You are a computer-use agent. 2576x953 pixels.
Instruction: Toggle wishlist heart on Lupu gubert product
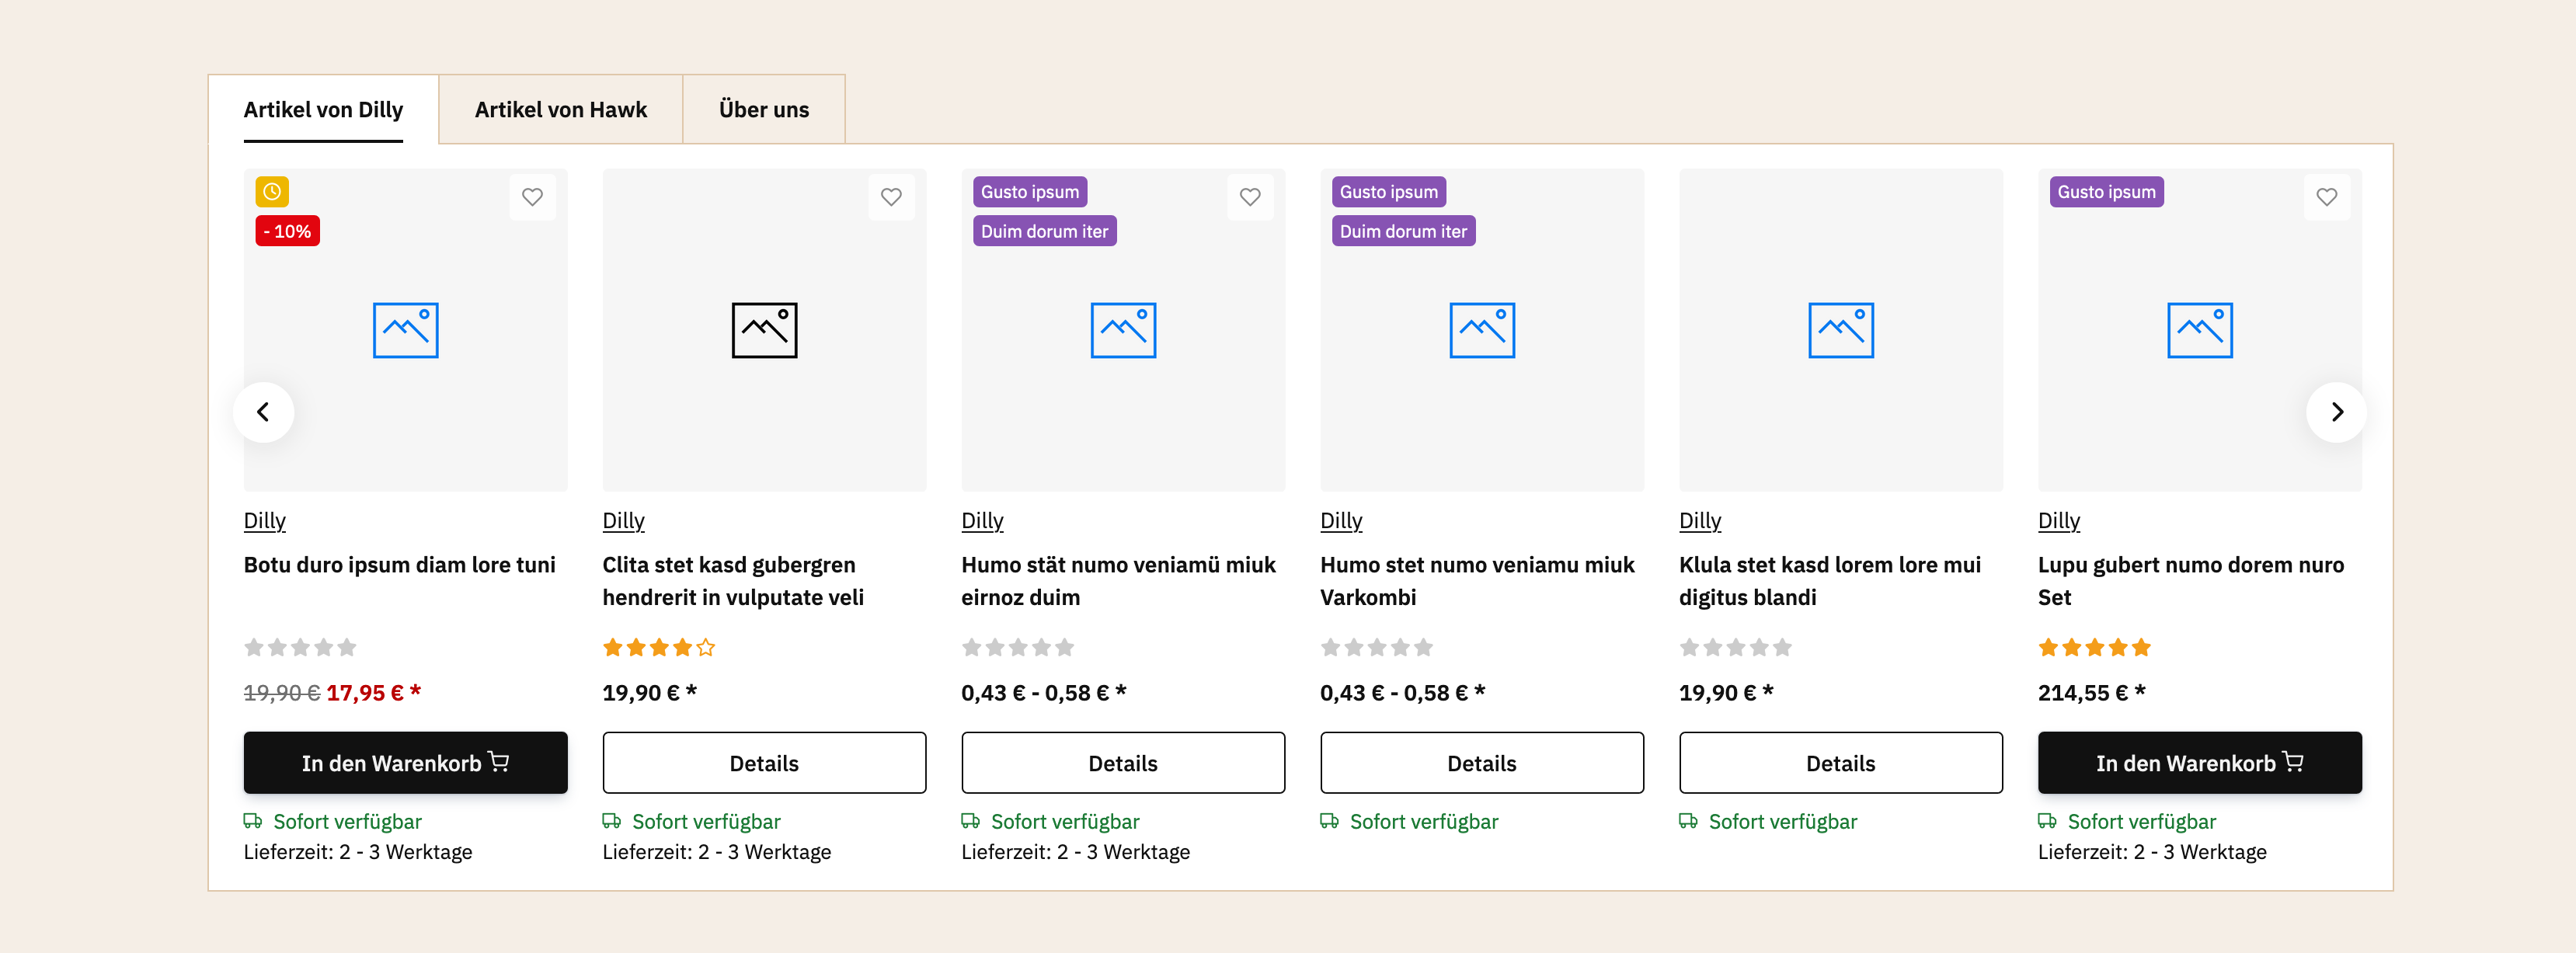[2326, 197]
